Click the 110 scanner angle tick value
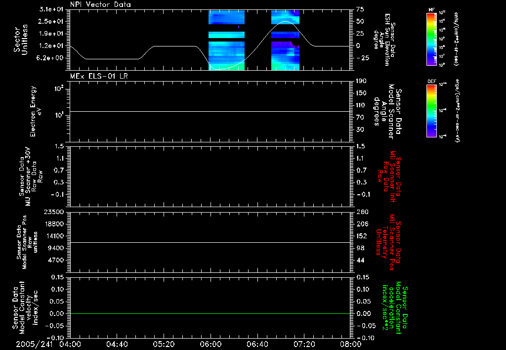This screenshot has height=350, width=506. [x=361, y=105]
